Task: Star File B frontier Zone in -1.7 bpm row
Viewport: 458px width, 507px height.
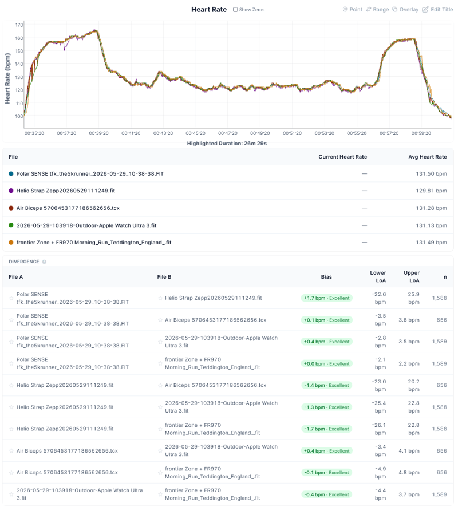Action: tap(160, 429)
